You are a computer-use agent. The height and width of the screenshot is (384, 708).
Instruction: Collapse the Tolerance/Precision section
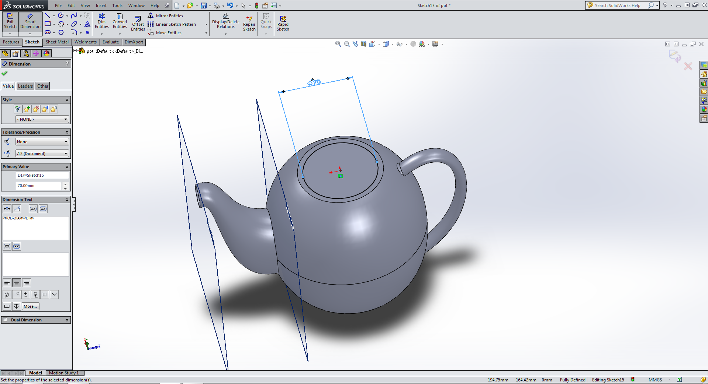point(67,132)
